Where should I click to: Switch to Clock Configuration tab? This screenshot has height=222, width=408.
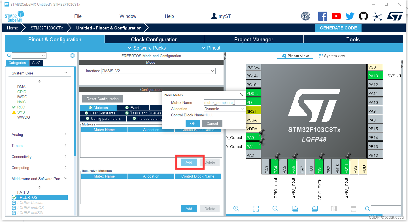pos(154,39)
